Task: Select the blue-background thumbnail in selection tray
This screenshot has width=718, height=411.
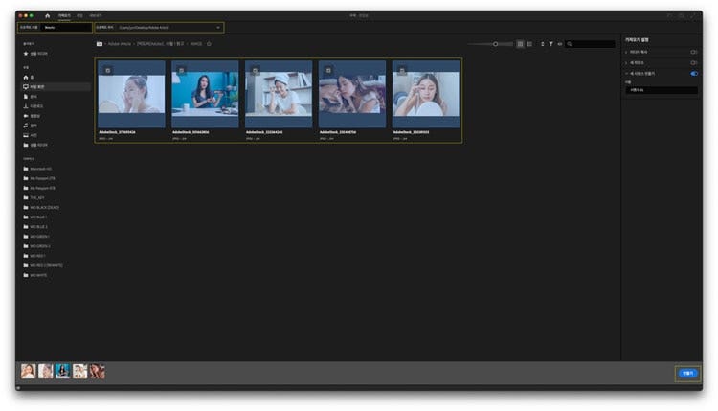Action: 63,371
